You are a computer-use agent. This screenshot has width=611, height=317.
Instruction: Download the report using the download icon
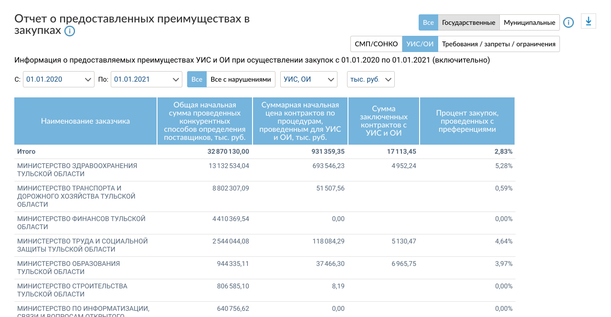pos(588,21)
